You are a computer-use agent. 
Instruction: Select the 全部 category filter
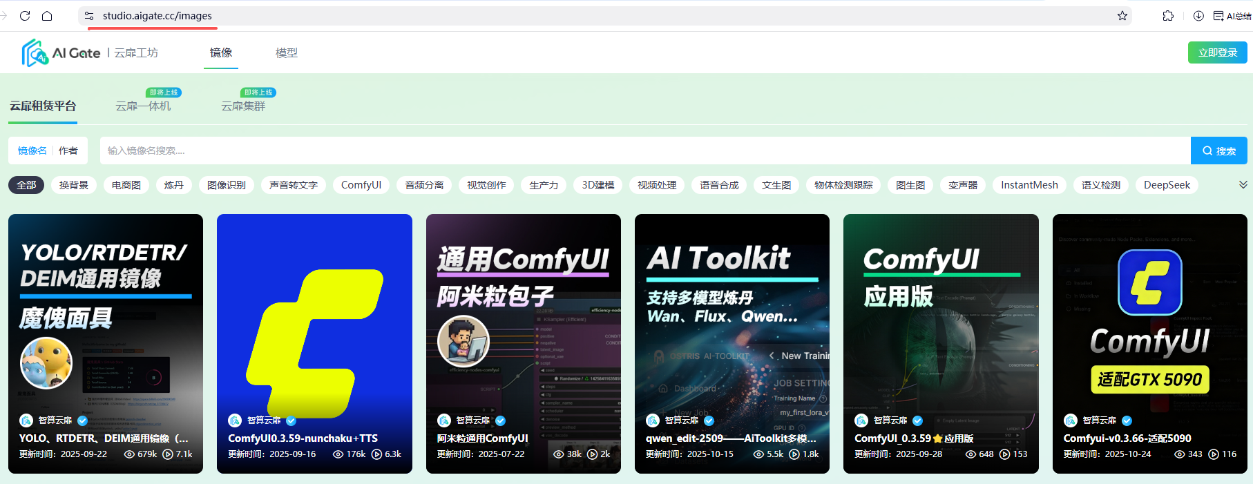pyautogui.click(x=26, y=185)
